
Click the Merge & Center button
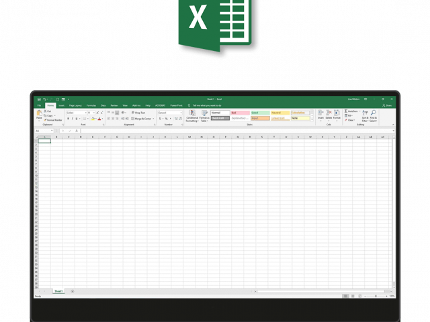click(x=142, y=119)
